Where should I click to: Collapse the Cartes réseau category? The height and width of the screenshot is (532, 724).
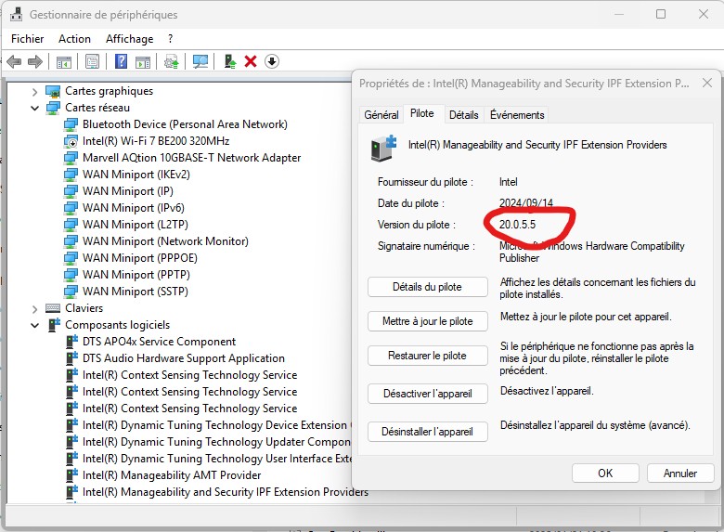pyautogui.click(x=34, y=108)
